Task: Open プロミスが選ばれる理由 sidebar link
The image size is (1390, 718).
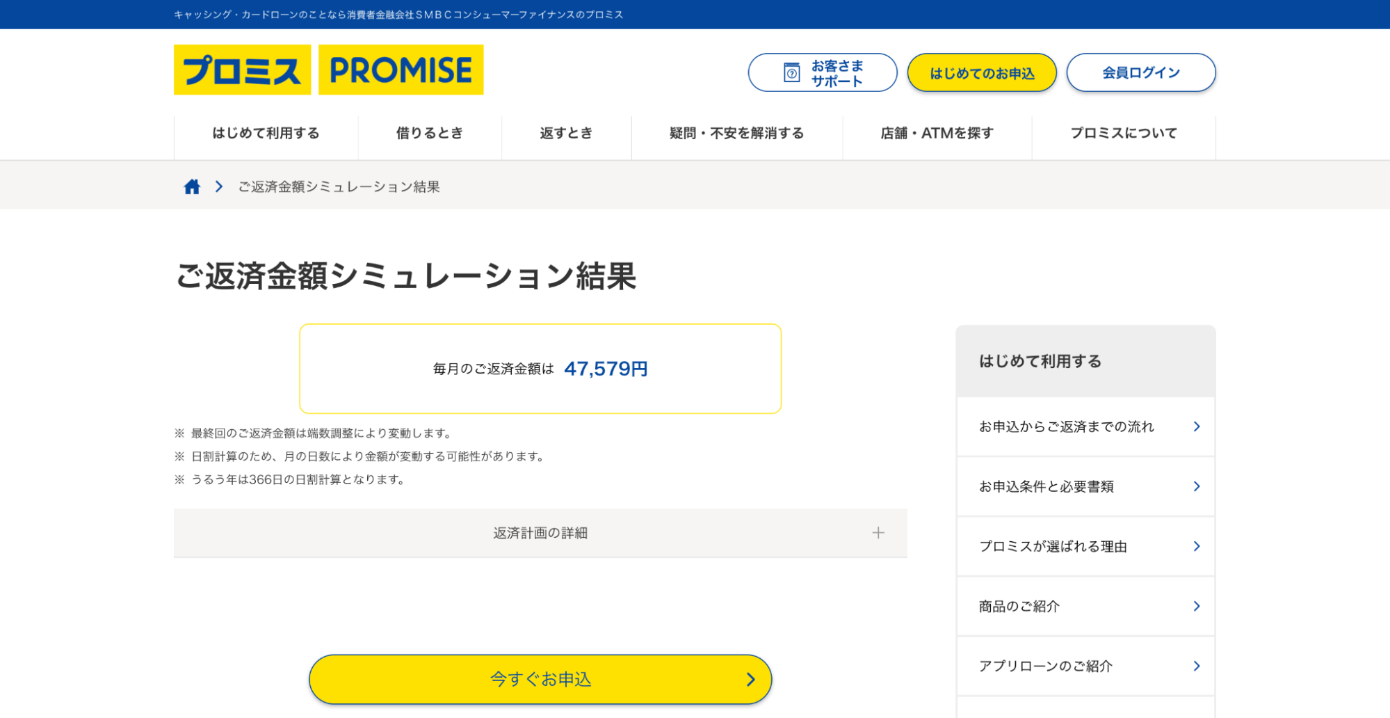Action: click(x=1086, y=546)
